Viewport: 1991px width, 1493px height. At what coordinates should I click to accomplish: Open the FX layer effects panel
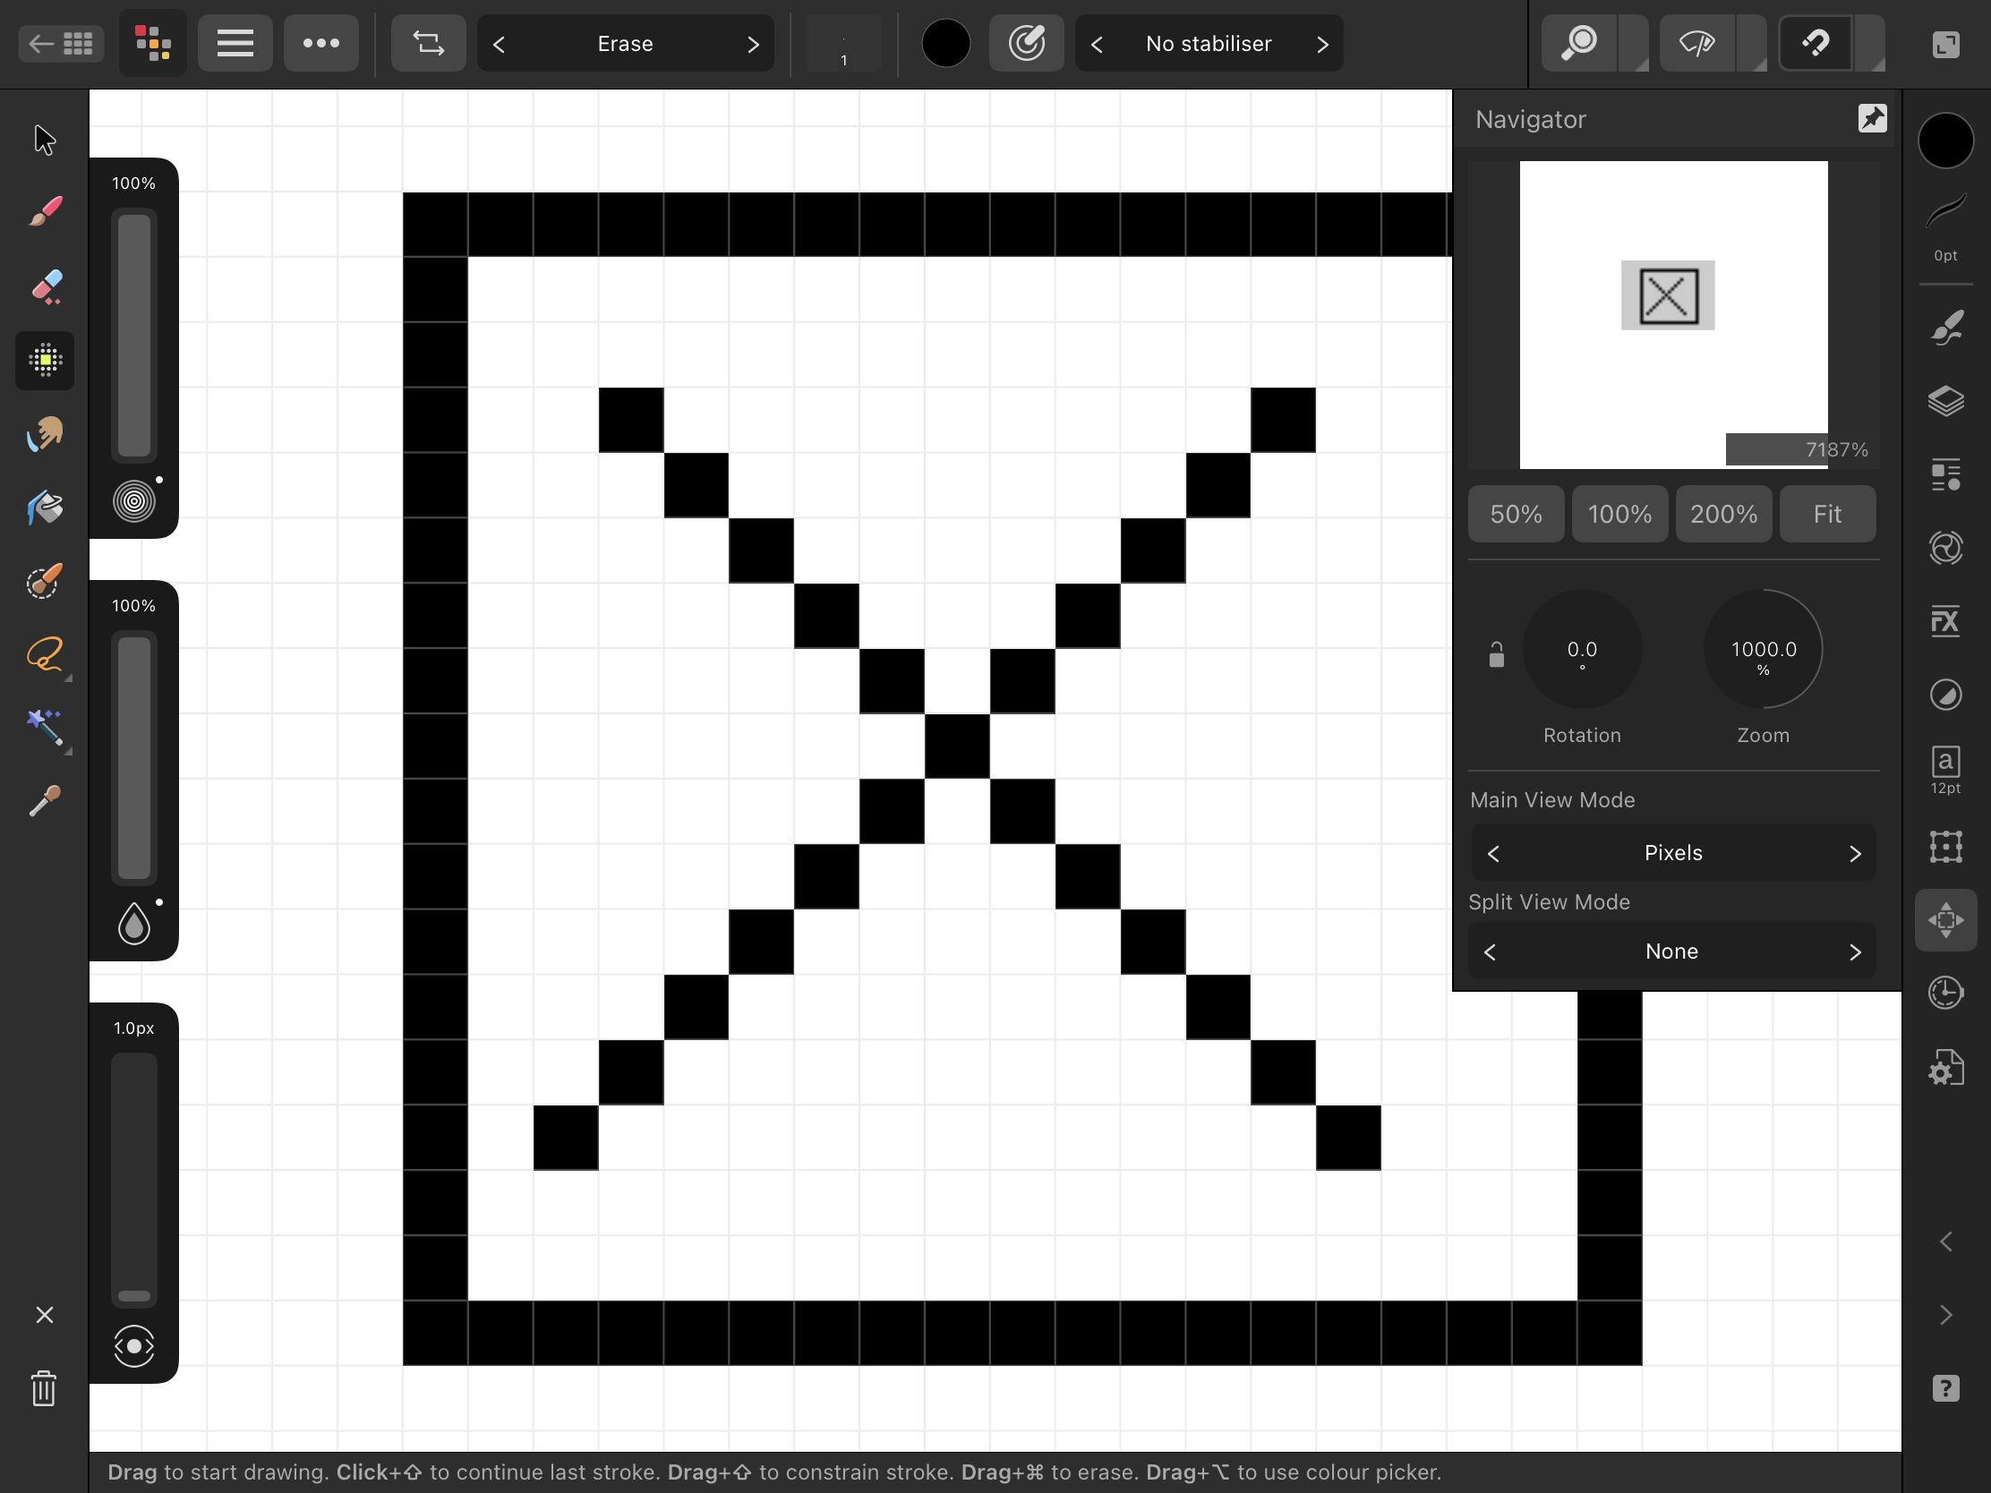tap(1945, 621)
